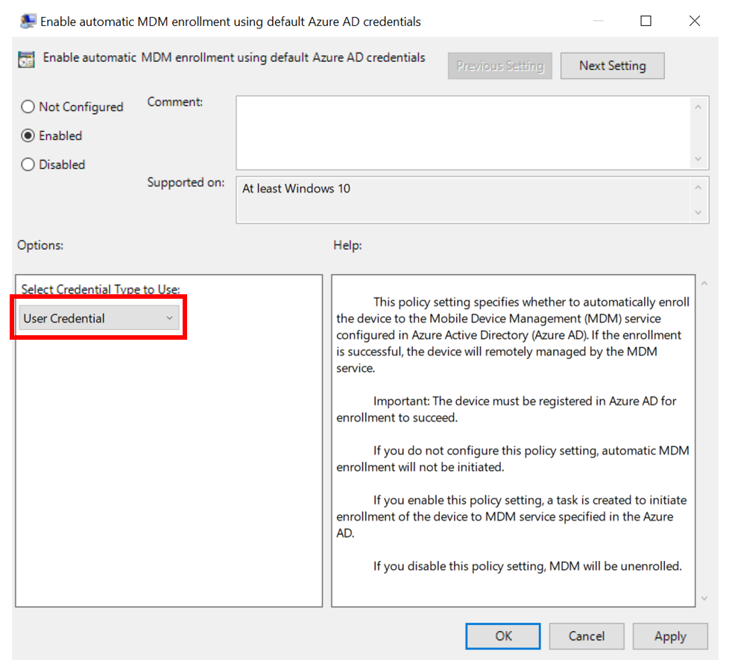Viewport: 729px width, 669px height.
Task: Set the policy to Disabled
Action: pos(28,165)
